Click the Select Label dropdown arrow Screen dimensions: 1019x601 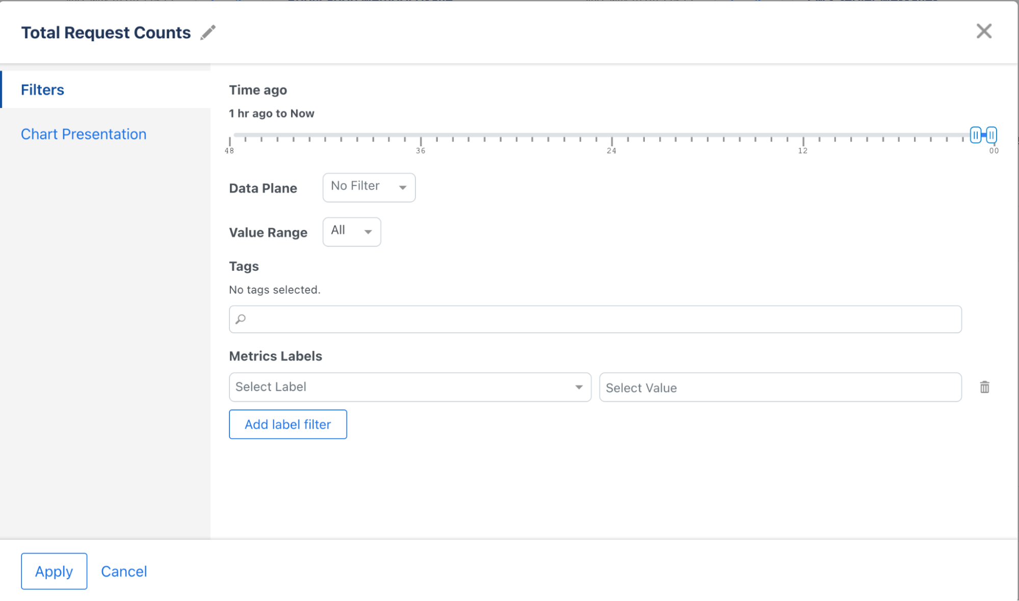point(579,387)
